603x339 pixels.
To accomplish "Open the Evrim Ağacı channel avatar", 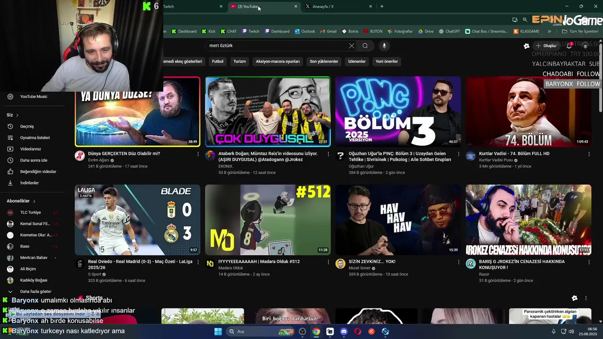I will tap(80, 156).
